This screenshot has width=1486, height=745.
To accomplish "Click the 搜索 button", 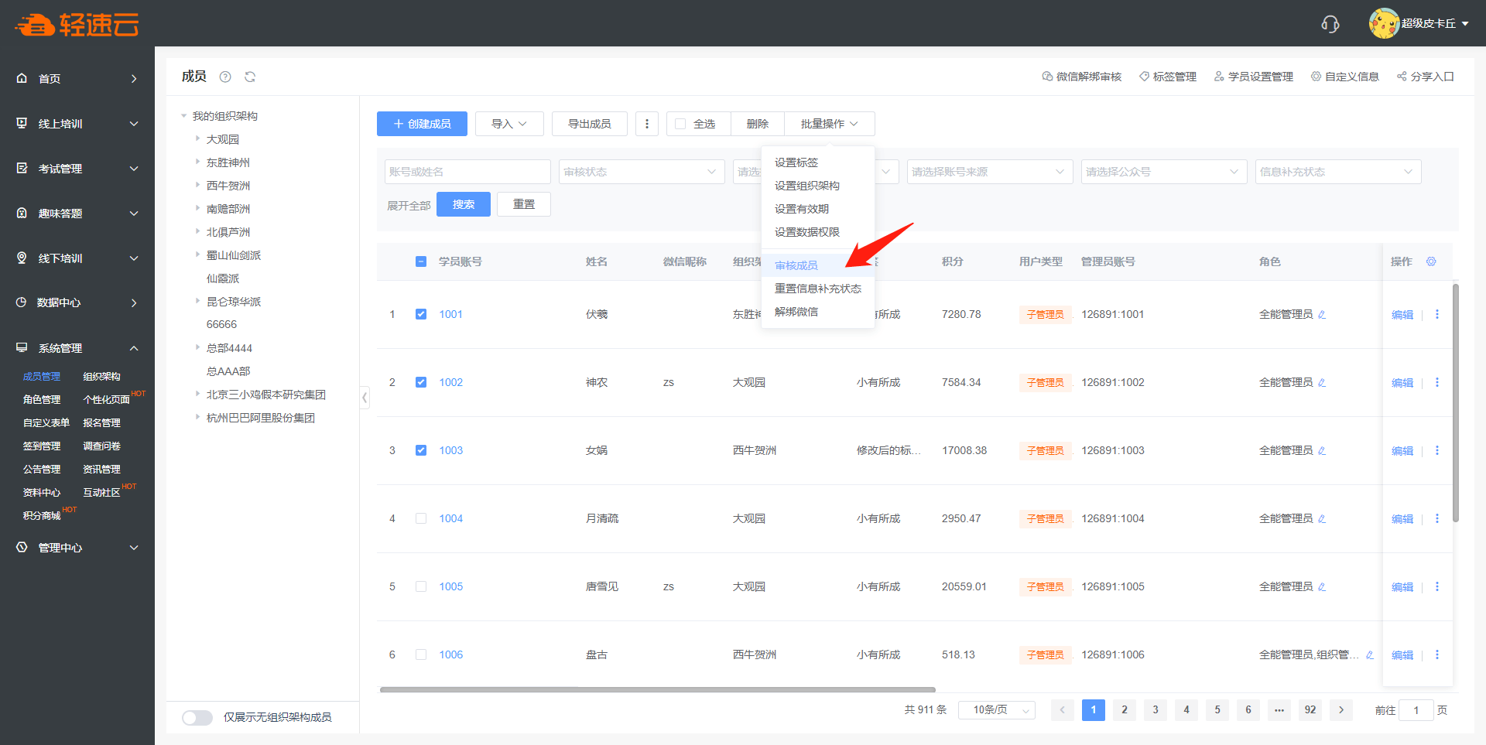I will 464,204.
